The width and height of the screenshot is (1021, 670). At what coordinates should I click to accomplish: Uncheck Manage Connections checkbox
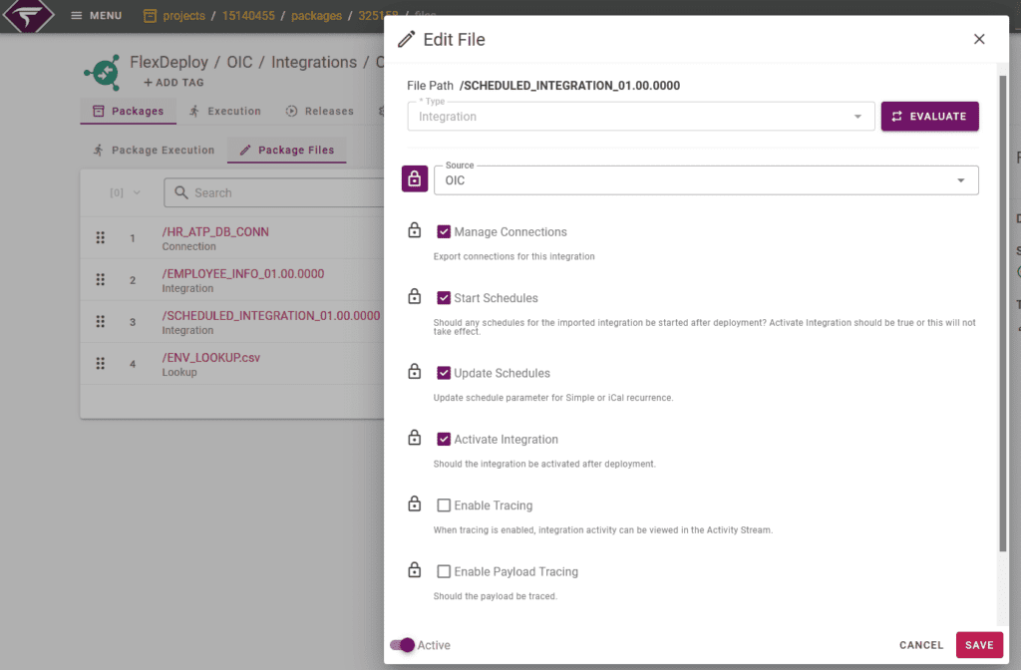[444, 231]
